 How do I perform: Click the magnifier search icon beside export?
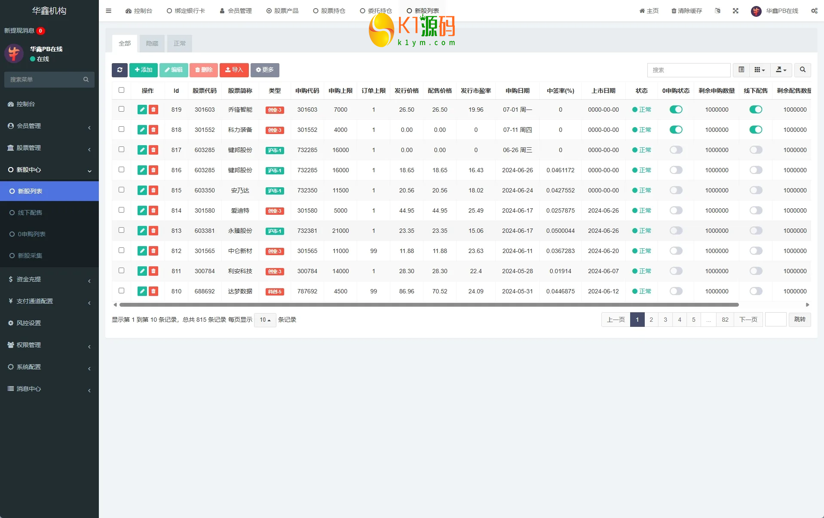click(803, 70)
